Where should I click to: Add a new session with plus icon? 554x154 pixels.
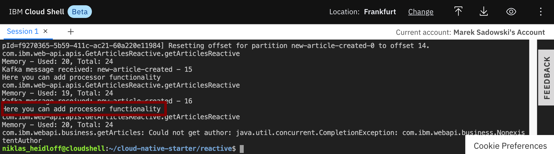click(x=71, y=32)
